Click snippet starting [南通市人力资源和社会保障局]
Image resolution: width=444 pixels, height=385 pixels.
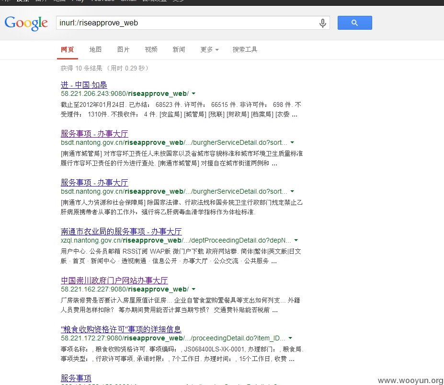[182, 207]
